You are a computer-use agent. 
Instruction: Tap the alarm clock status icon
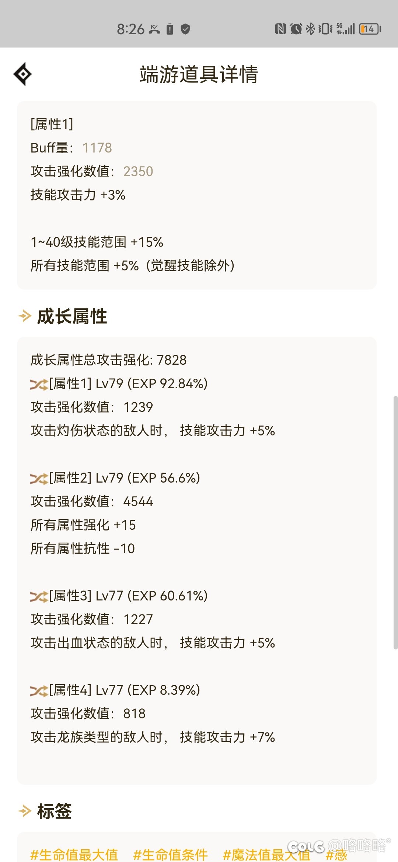[x=296, y=29]
